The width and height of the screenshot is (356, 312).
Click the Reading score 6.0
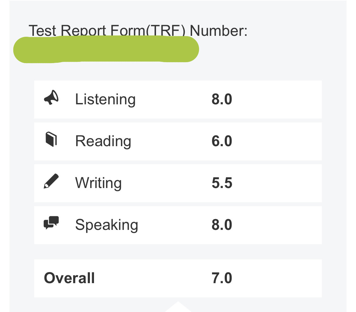pyautogui.click(x=222, y=141)
